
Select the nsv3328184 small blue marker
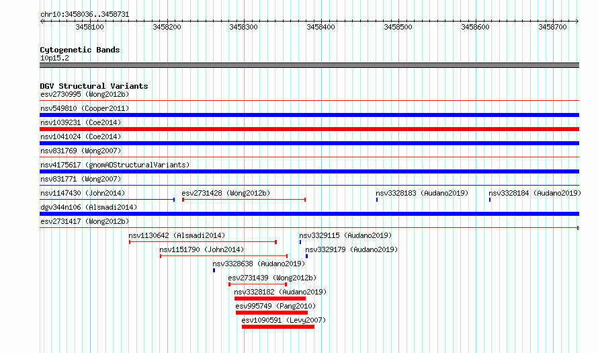[x=490, y=200]
